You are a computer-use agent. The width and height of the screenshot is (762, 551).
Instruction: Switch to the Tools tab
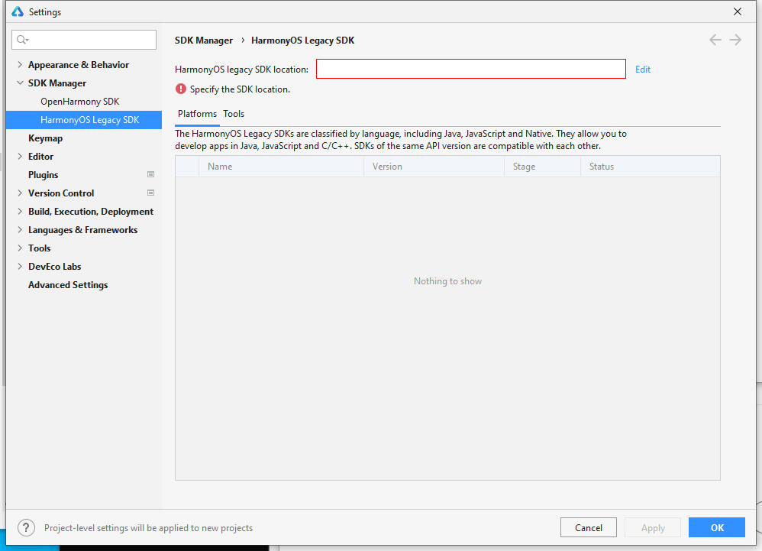click(x=234, y=114)
